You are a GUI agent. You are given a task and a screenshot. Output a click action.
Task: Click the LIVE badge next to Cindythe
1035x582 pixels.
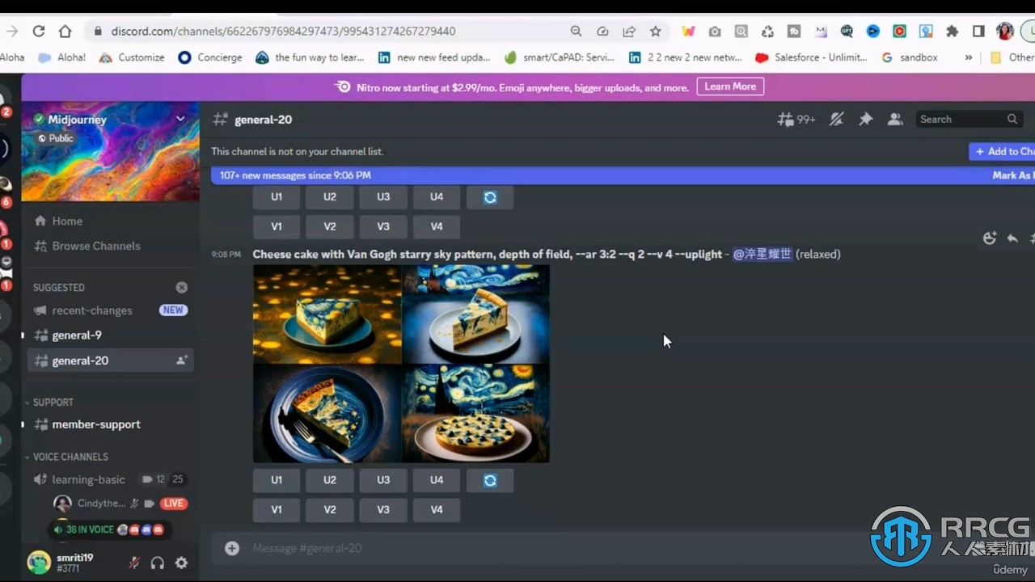point(173,503)
